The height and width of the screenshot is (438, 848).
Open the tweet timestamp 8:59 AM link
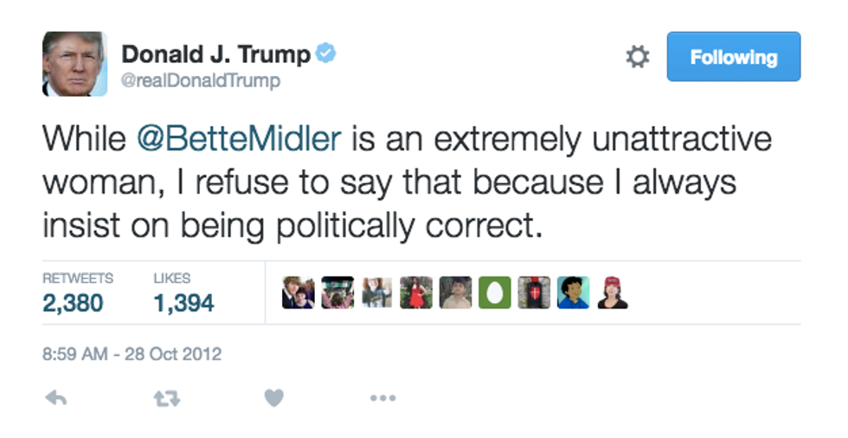click(x=132, y=354)
